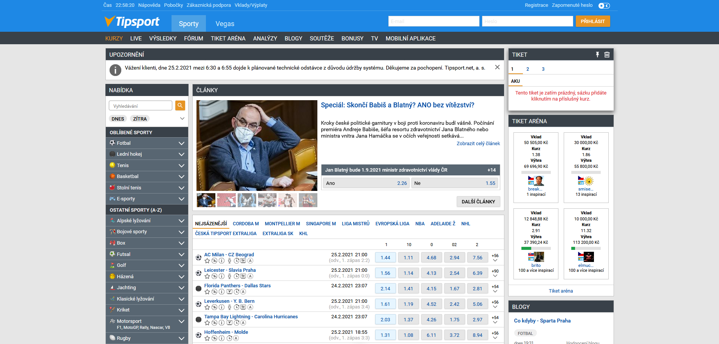Star the Florida Panthers - Dallas Stars match
This screenshot has height=344, width=719.
(207, 291)
